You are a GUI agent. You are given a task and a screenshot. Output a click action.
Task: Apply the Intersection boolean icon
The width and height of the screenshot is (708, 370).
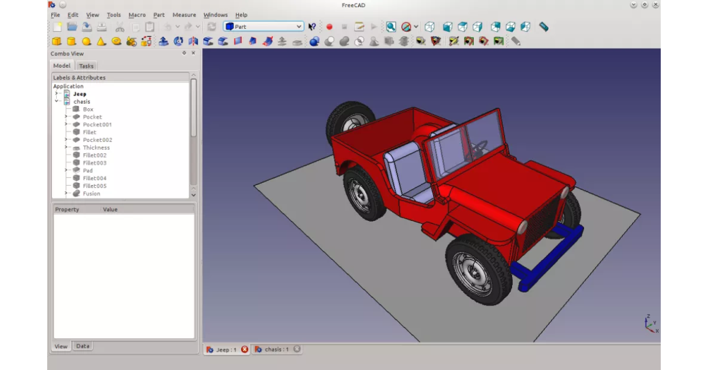pos(359,41)
